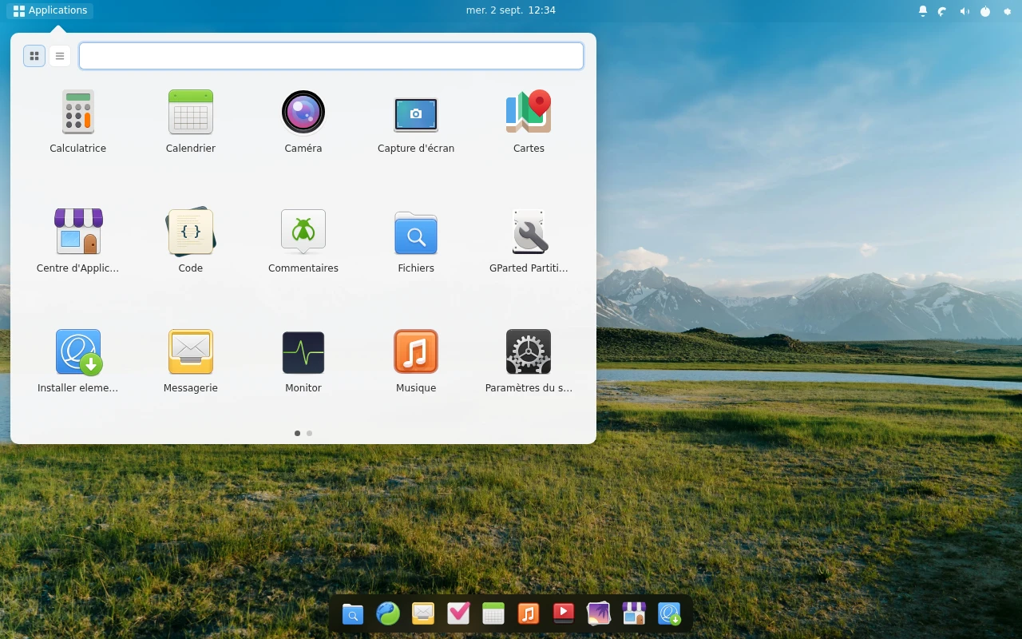The image size is (1022, 639).
Task: Open the Tasks checkmark app in the dock
Action: tap(458, 613)
